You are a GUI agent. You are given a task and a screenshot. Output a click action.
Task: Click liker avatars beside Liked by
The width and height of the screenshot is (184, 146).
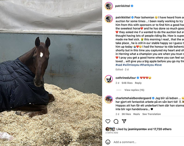[110, 129]
